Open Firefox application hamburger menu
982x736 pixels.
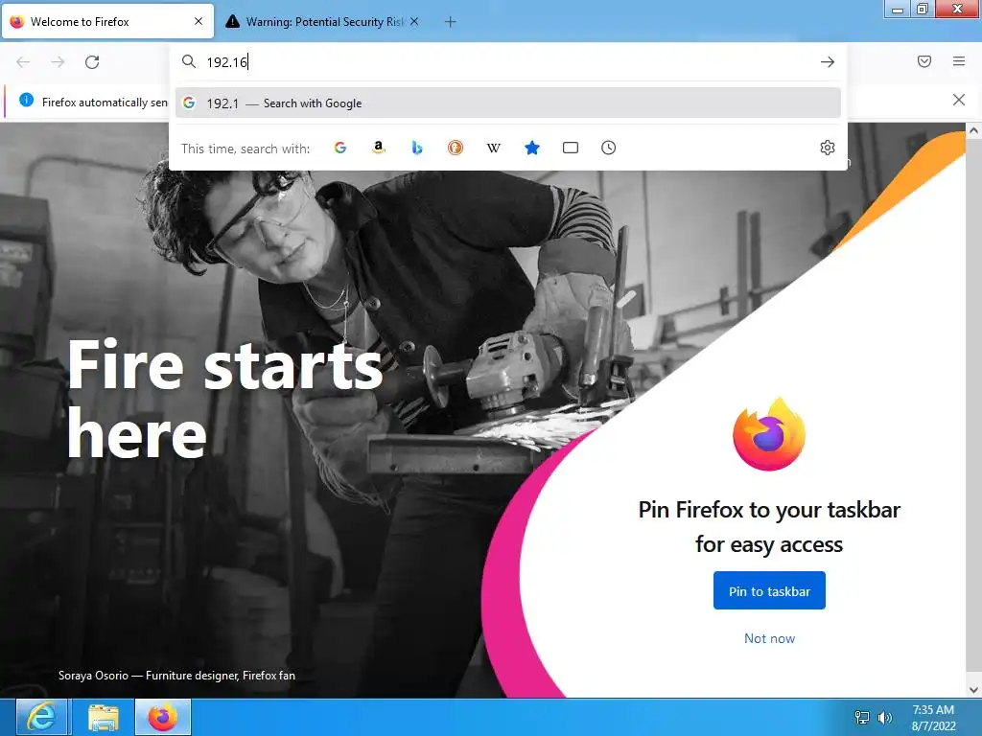959,61
